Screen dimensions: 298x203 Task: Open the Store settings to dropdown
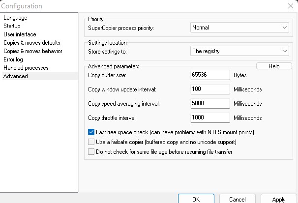coord(239,51)
